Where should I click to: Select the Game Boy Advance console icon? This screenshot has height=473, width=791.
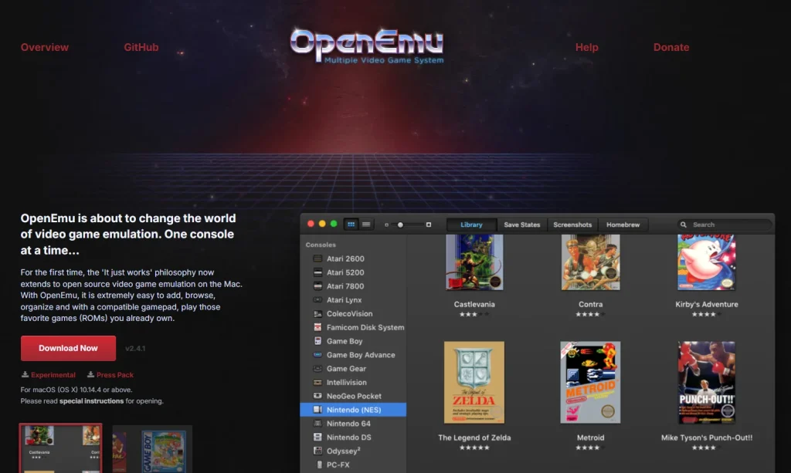click(x=317, y=355)
